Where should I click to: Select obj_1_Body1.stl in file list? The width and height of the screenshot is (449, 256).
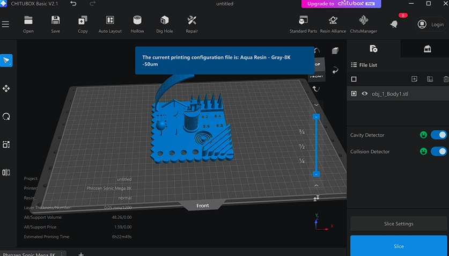point(398,93)
